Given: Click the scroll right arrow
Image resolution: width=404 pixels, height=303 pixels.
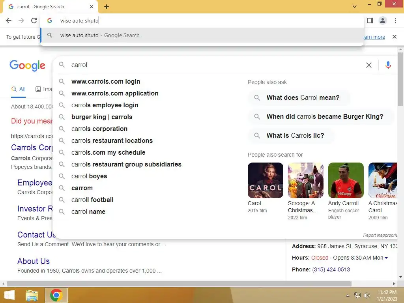Looking at the screenshot, I should tap(394, 284).
